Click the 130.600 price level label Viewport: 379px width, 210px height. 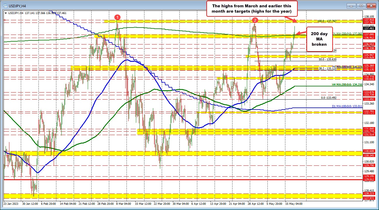tap(368, 151)
